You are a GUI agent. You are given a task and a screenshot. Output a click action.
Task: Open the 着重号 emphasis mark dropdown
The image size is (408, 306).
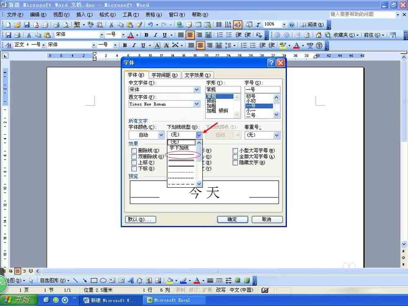(277, 135)
